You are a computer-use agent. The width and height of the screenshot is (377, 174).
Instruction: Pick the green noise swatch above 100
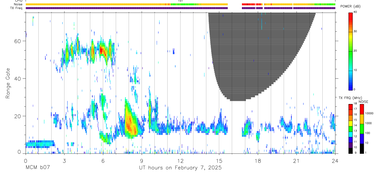362,129
